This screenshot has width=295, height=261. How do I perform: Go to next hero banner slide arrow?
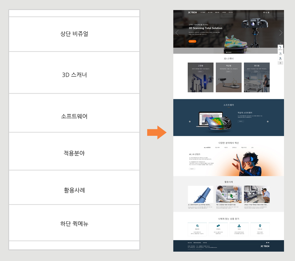[281, 33]
